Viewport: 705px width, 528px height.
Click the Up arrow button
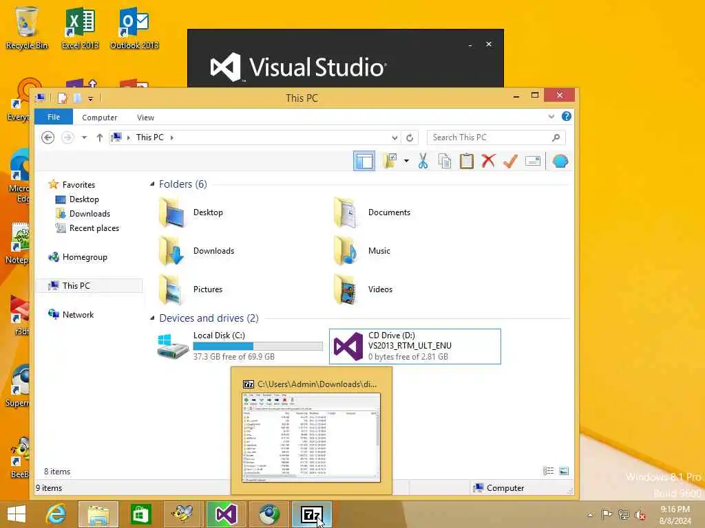(x=99, y=137)
